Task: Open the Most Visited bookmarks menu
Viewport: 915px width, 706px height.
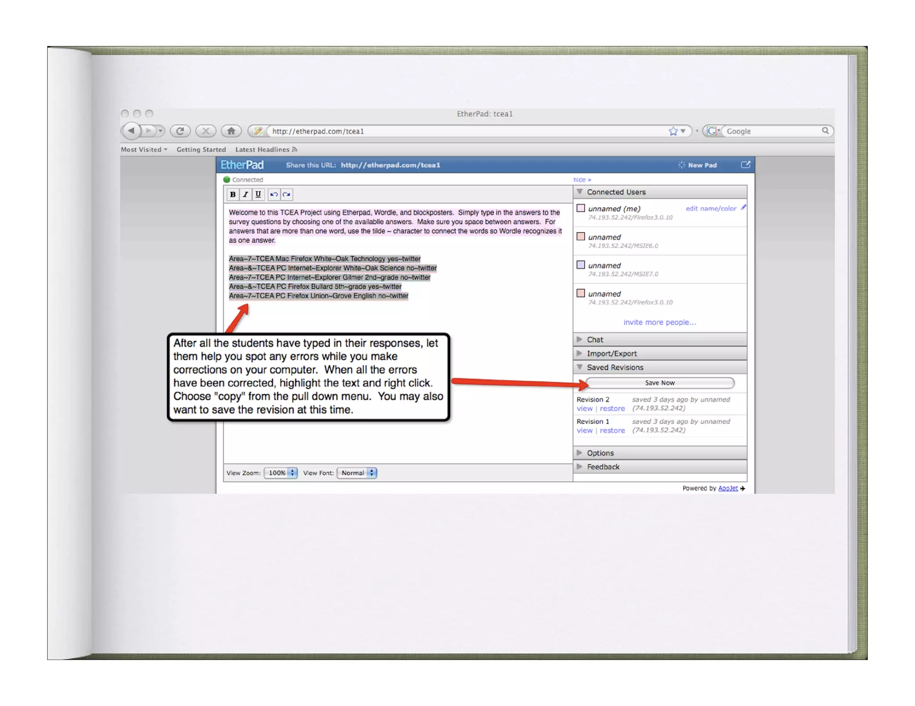Action: [143, 150]
